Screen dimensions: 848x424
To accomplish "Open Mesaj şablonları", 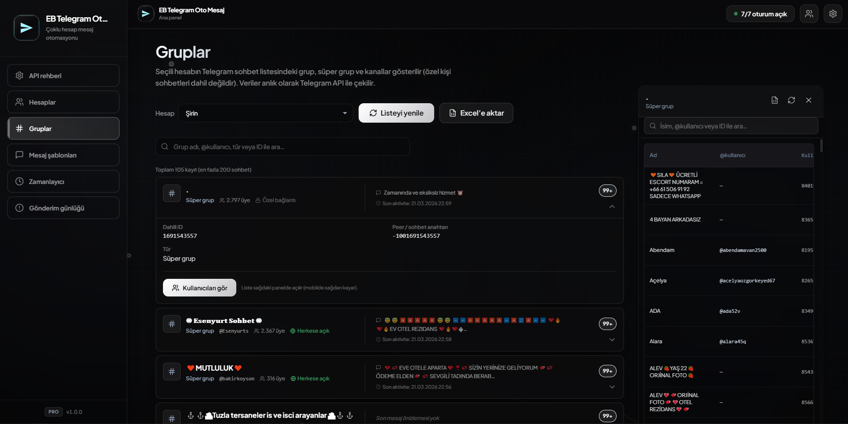I will (63, 155).
